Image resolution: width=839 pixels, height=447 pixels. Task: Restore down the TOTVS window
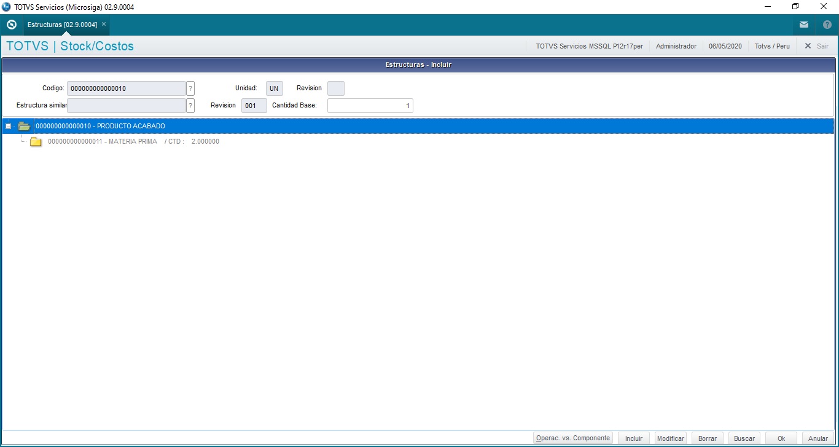795,7
